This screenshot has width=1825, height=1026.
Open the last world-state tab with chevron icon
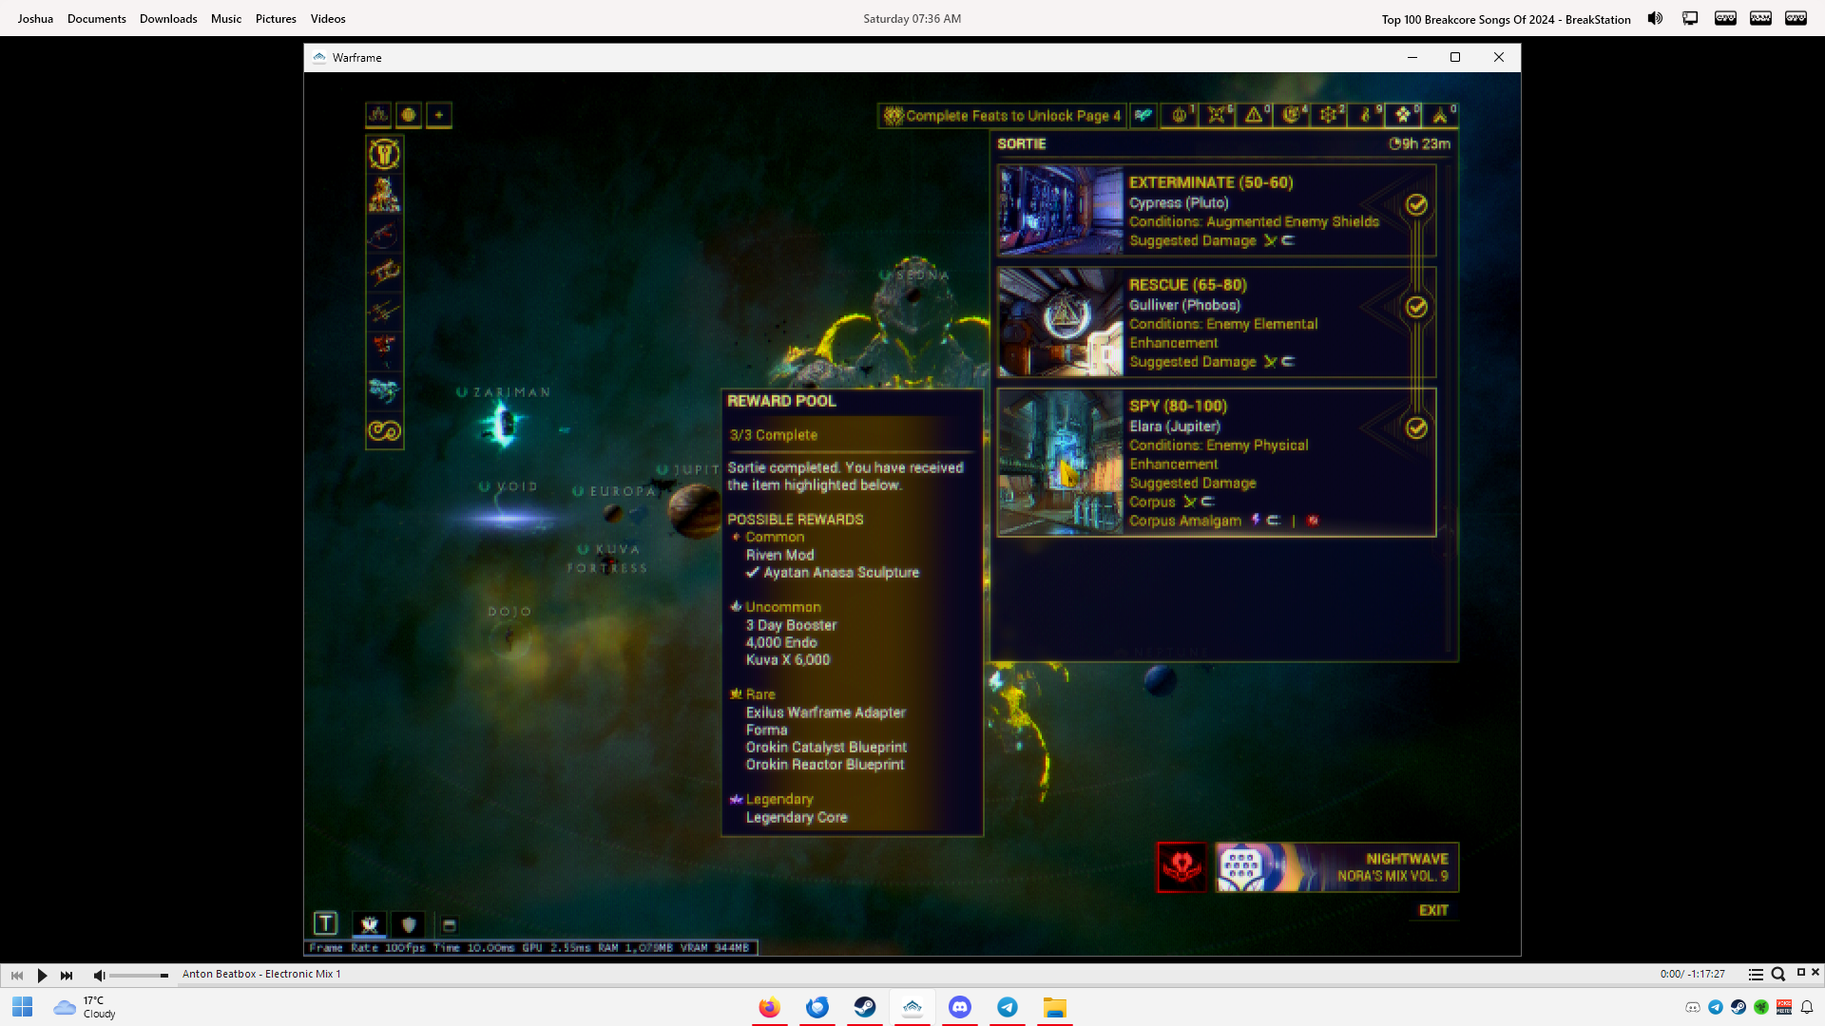click(1440, 115)
